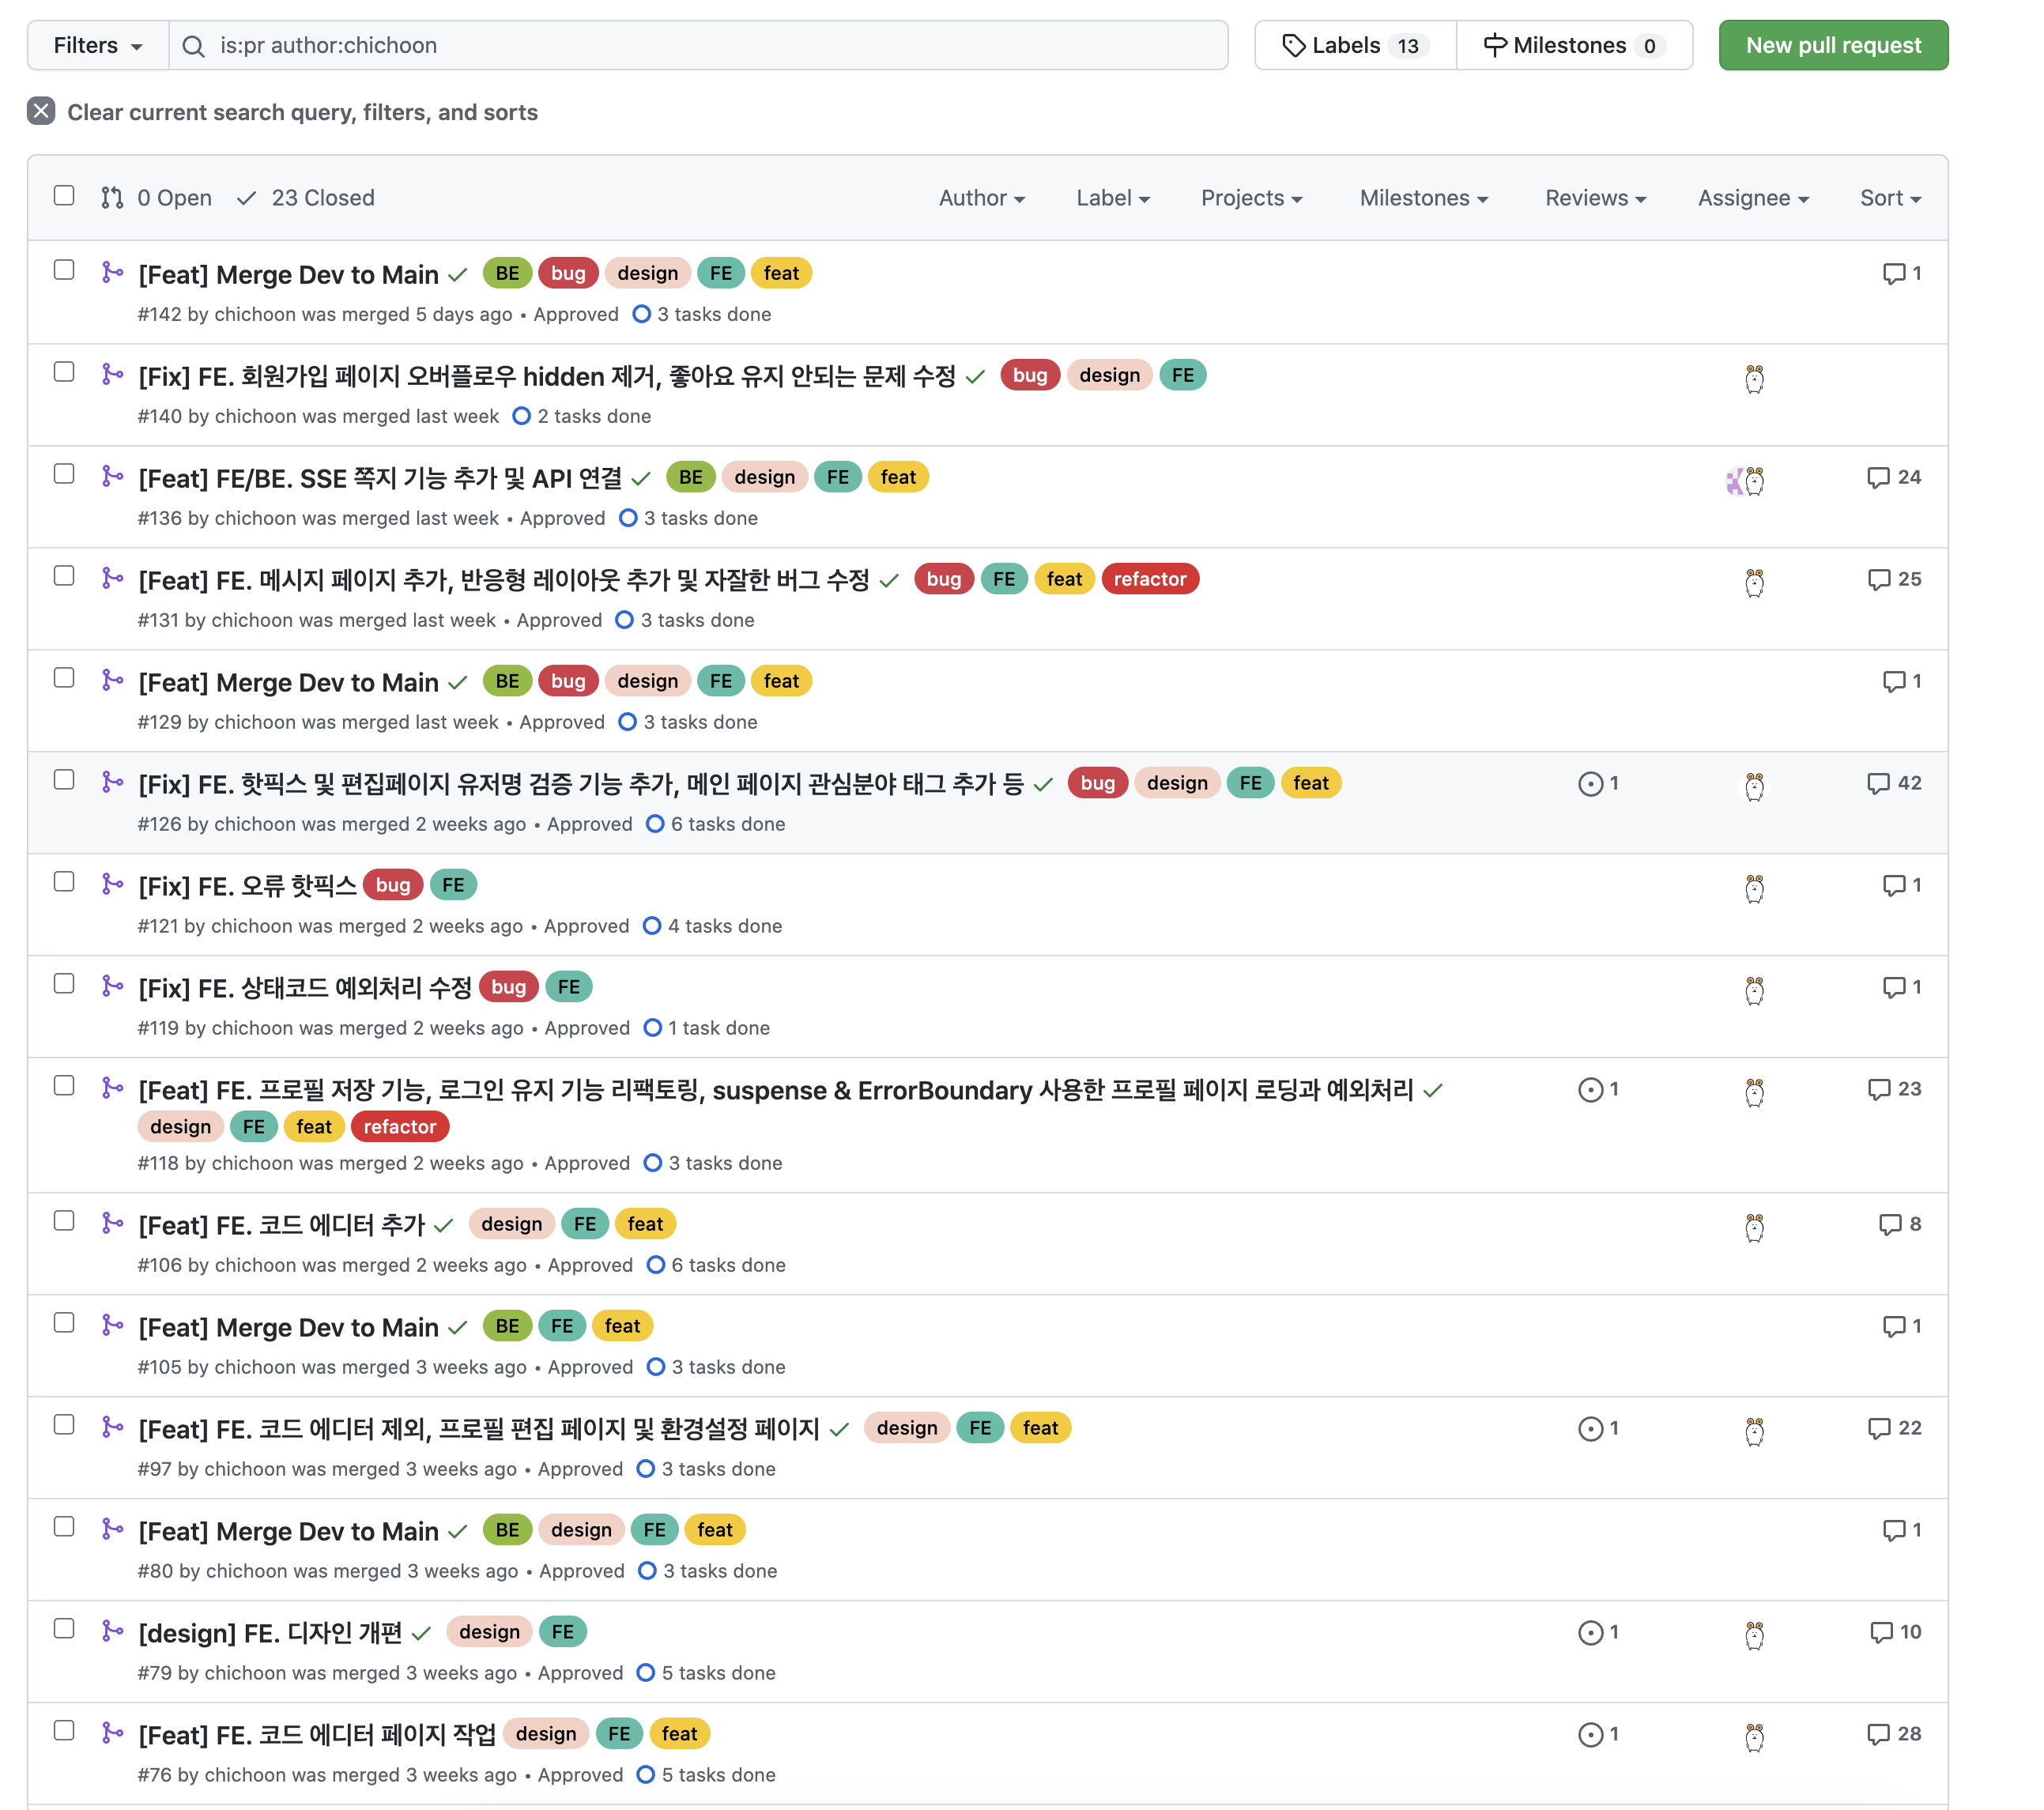Check the box for PR #142
This screenshot has width=2044, height=1810.
point(64,271)
